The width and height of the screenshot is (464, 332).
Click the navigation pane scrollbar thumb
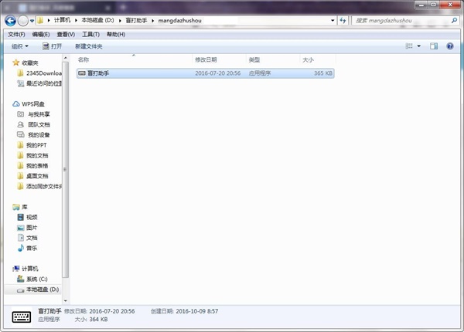point(66,170)
